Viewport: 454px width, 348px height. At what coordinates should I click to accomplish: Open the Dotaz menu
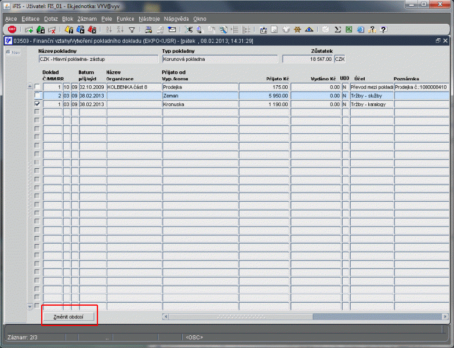(51, 19)
